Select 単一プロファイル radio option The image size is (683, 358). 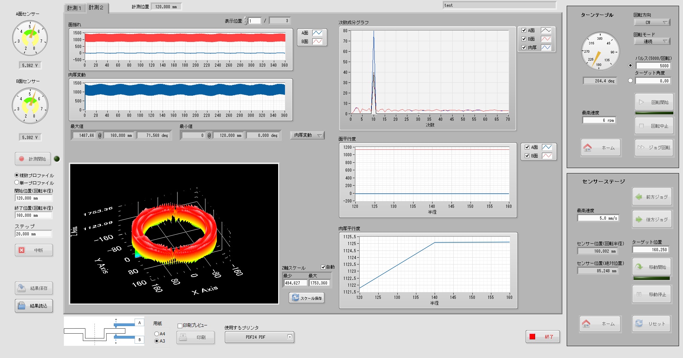point(17,182)
